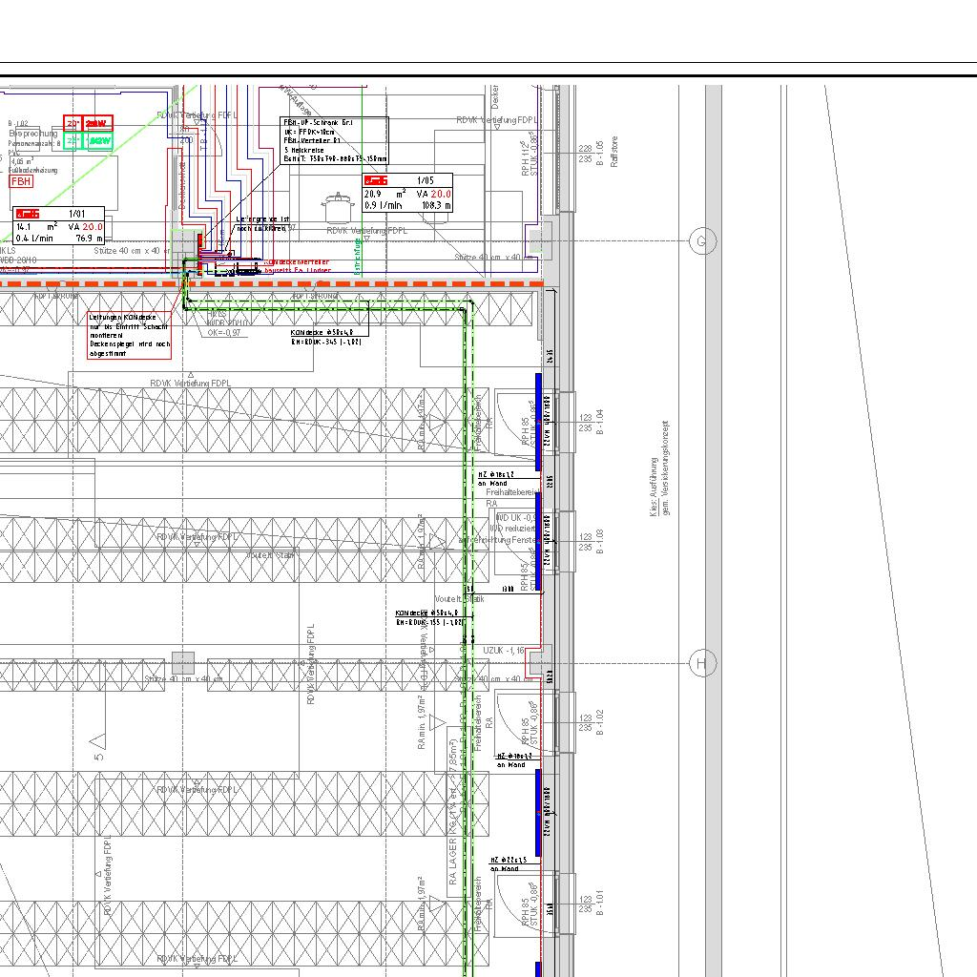977x977 pixels.
Task: Select the blue radiator beside window B-1.03
Action: click(x=538, y=541)
